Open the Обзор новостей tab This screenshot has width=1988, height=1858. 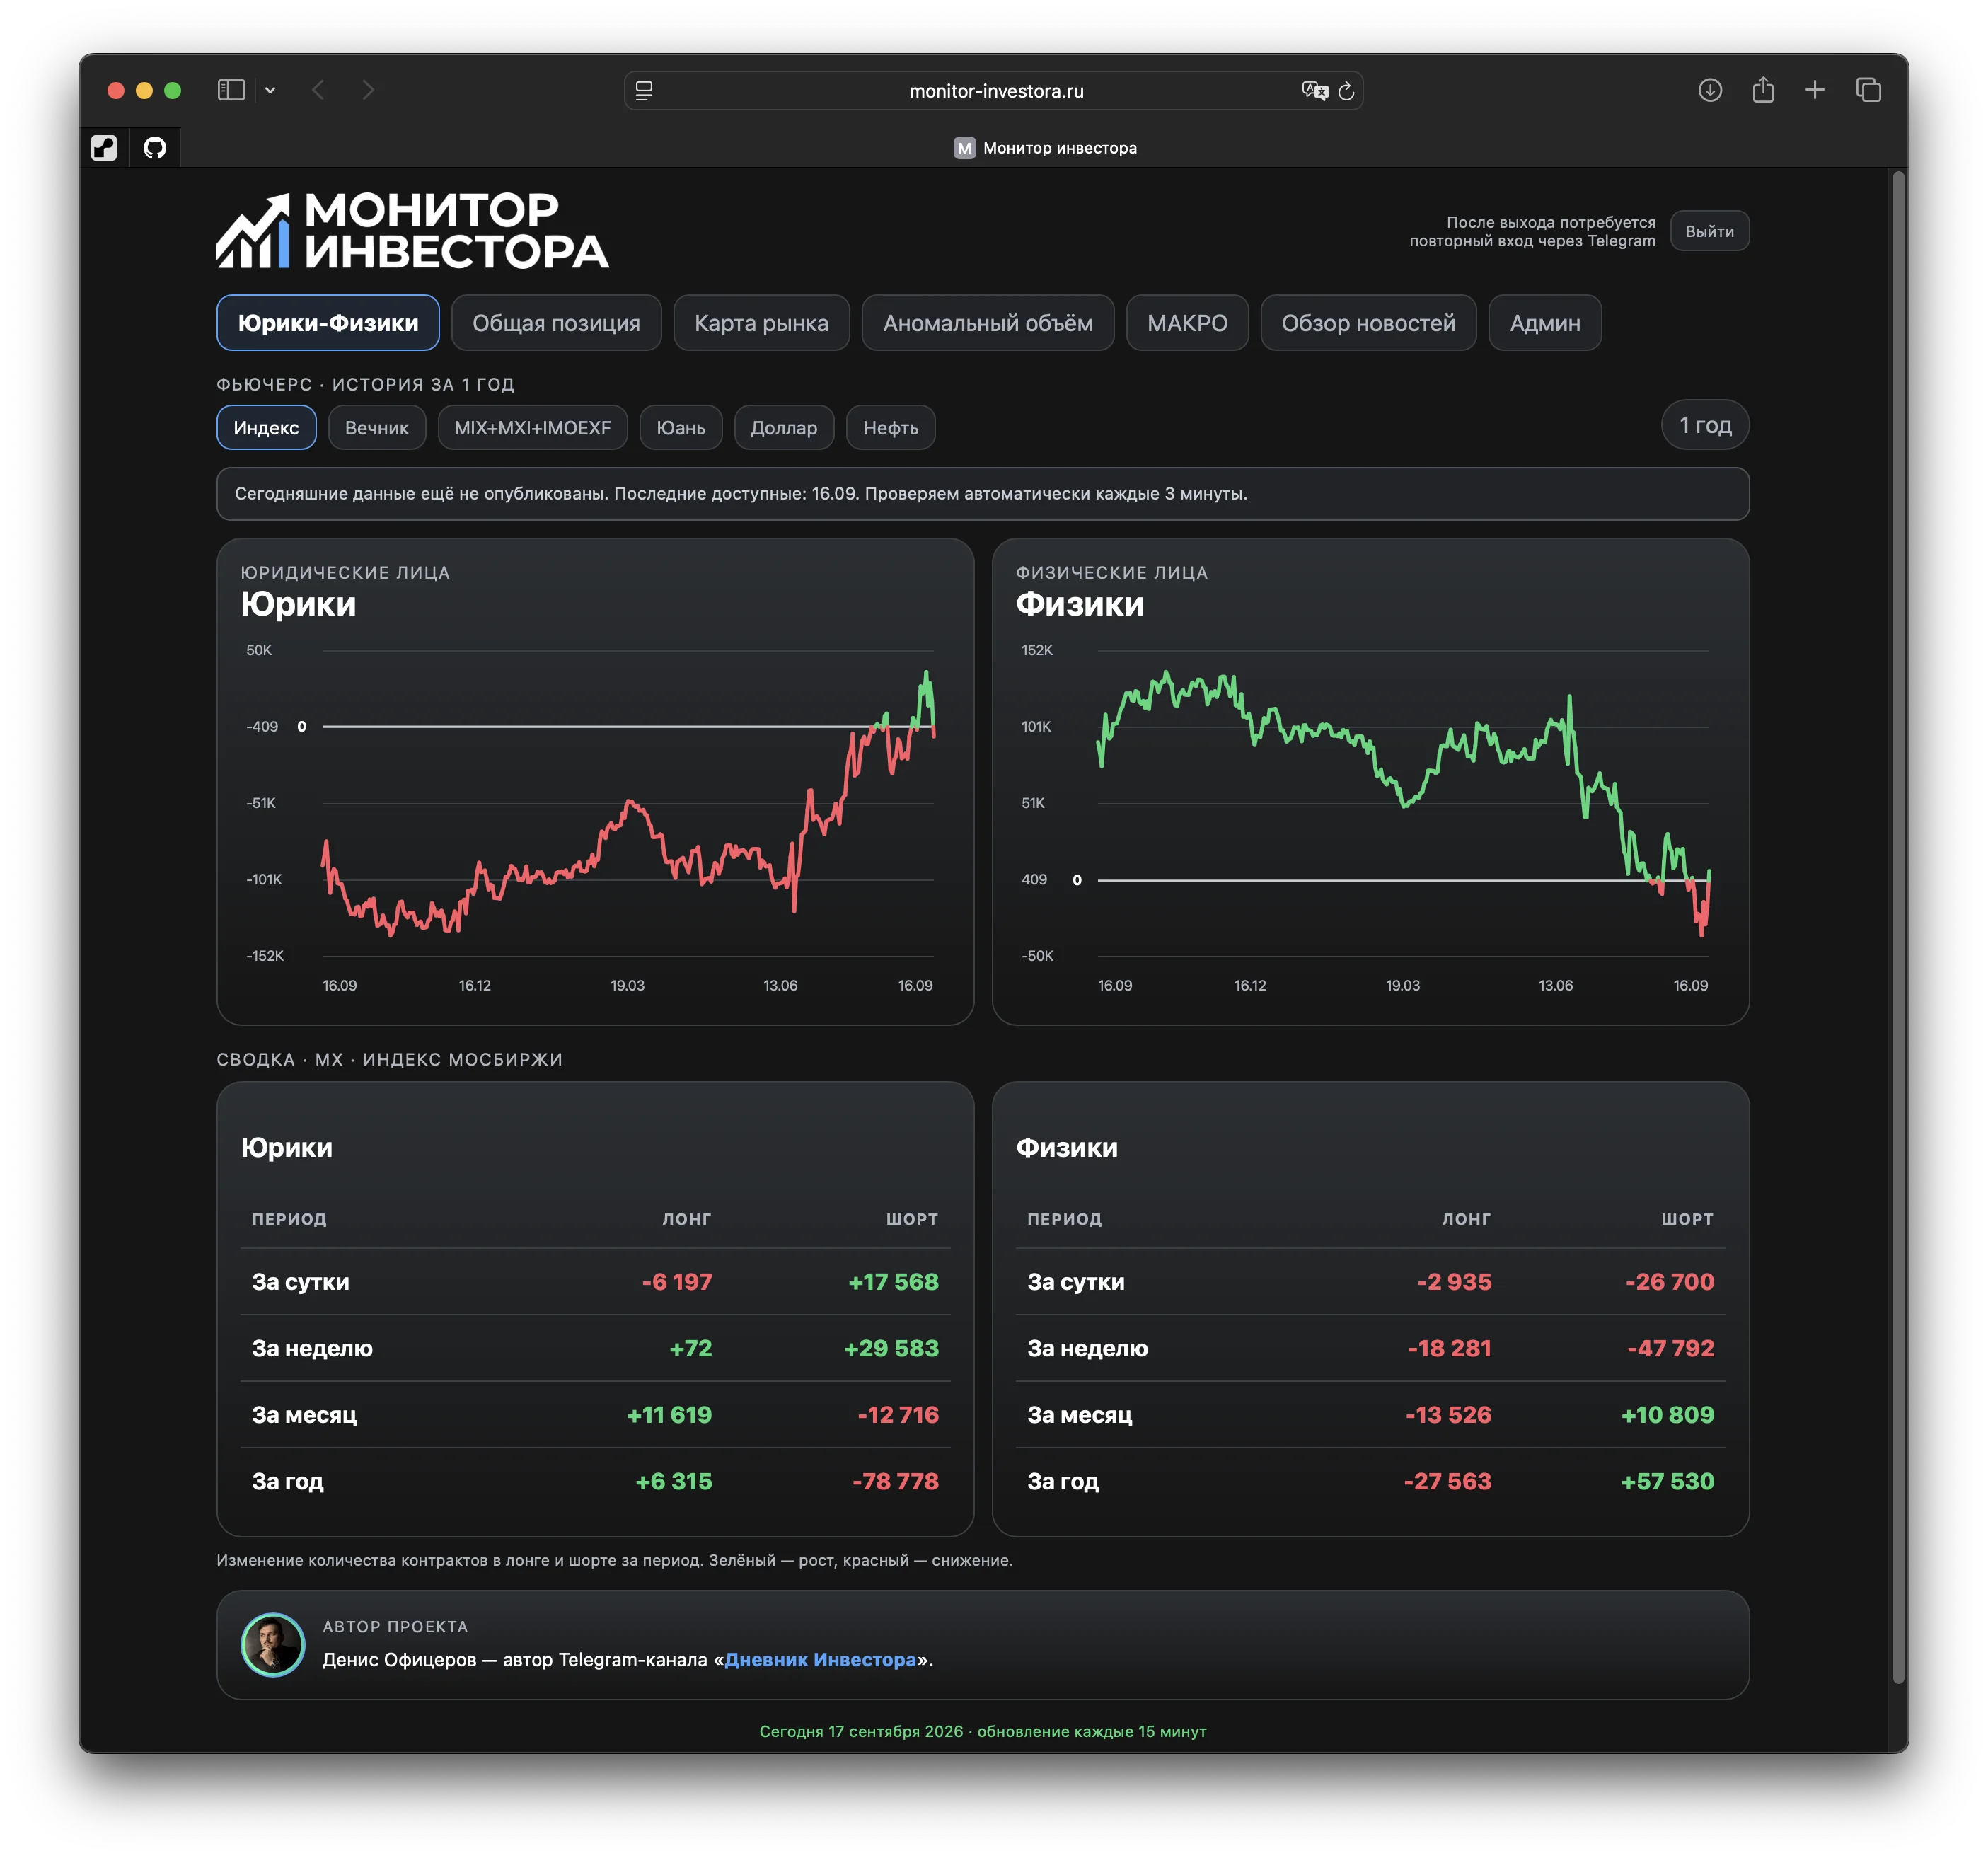click(1368, 323)
